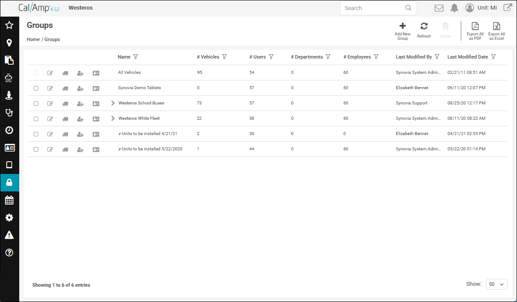Open the calendar sidebar menu item
Image resolution: width=517 pixels, height=302 pixels.
click(9, 200)
